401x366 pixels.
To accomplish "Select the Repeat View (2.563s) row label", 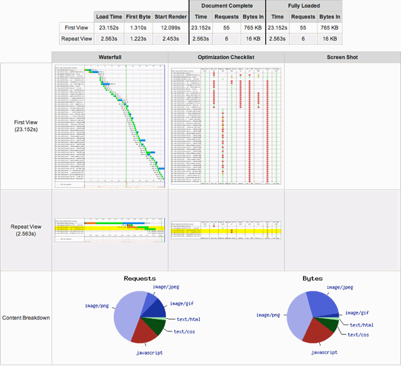I will coord(26,230).
